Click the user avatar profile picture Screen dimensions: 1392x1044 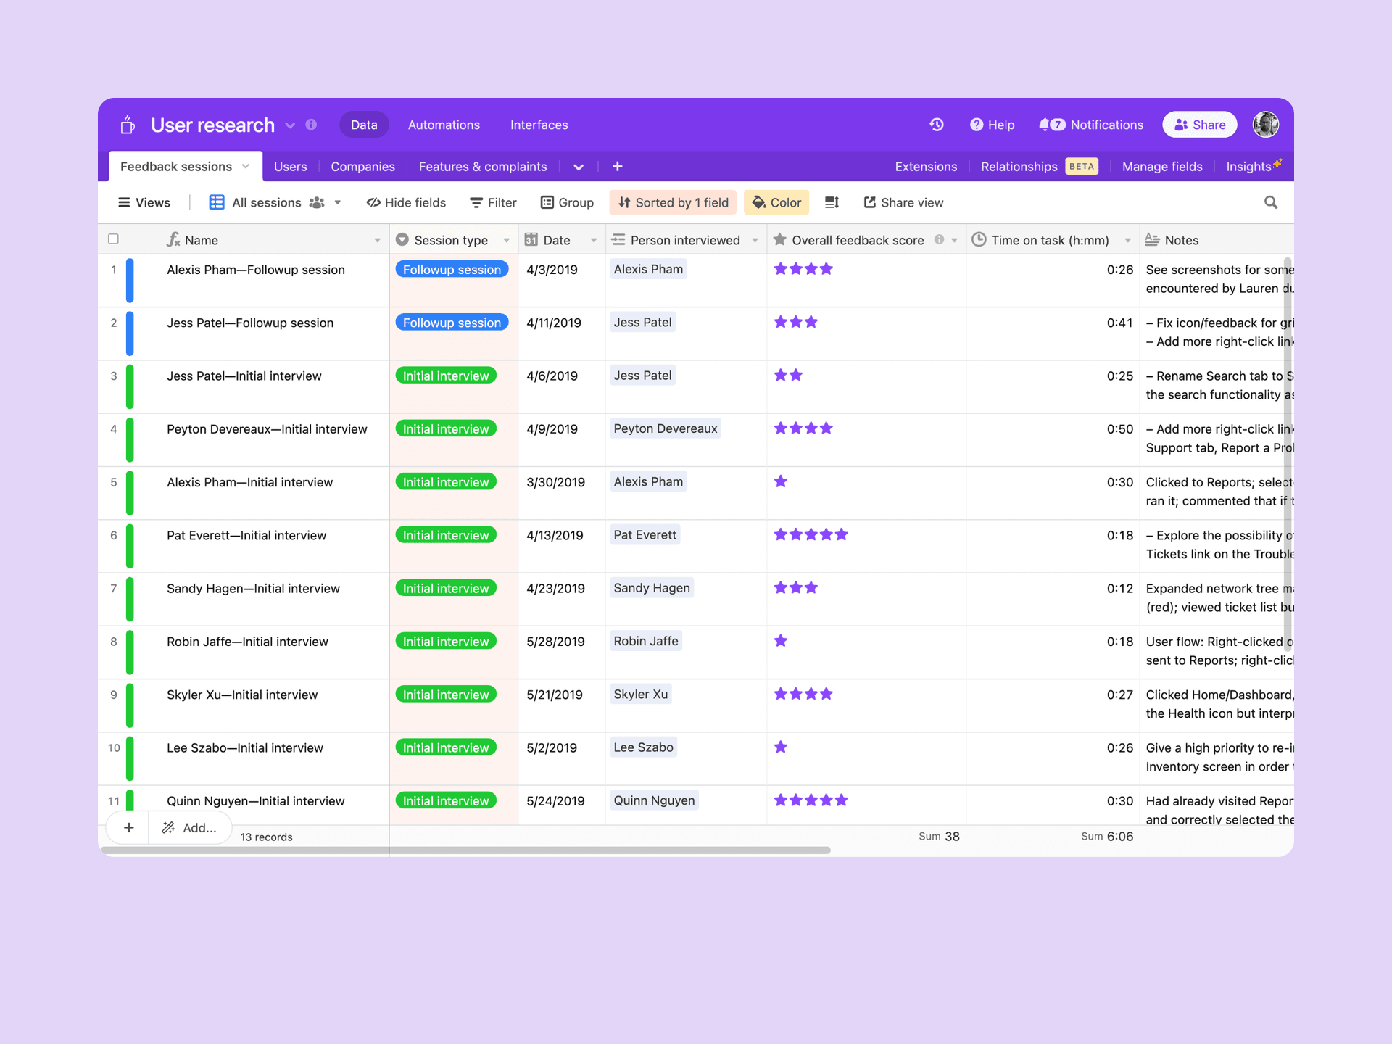(x=1266, y=125)
